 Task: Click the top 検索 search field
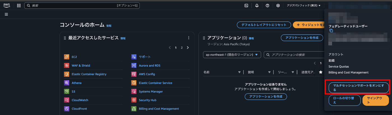[82, 5]
